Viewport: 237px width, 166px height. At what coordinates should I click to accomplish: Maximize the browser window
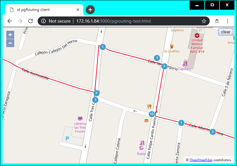(x=212, y=5)
